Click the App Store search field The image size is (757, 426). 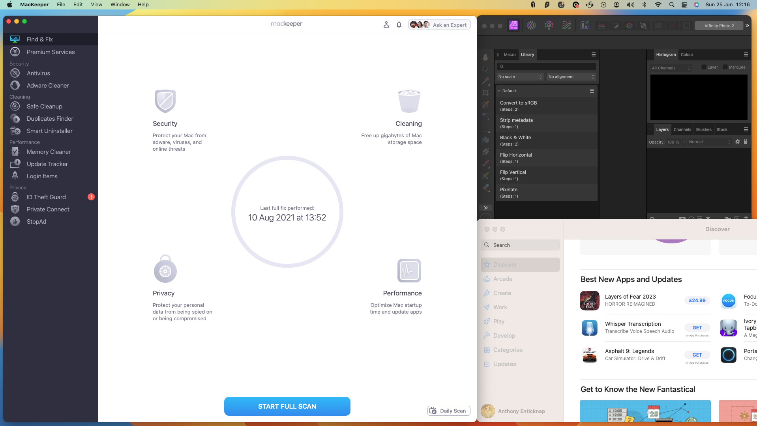(520, 245)
